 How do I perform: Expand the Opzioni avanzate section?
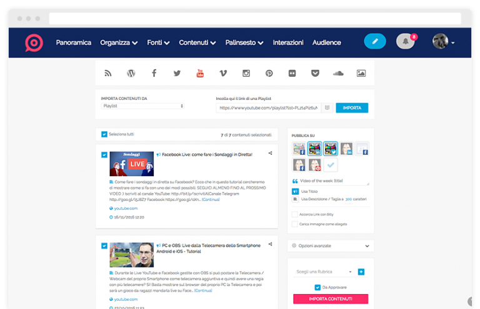point(330,246)
